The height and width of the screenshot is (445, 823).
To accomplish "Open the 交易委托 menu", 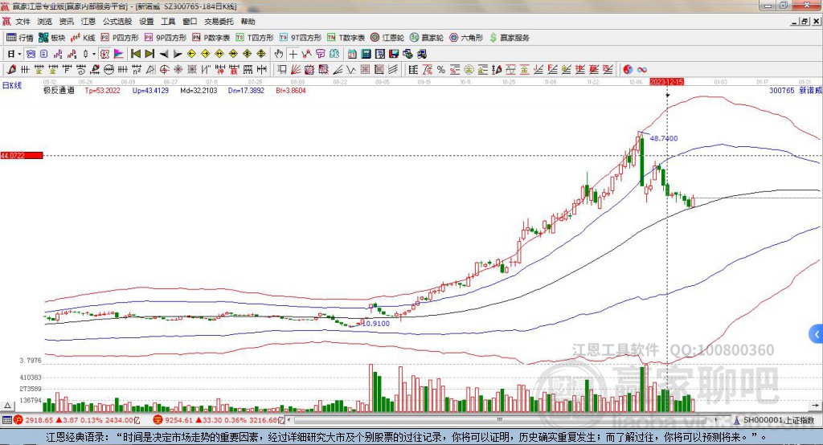I will pos(219,22).
